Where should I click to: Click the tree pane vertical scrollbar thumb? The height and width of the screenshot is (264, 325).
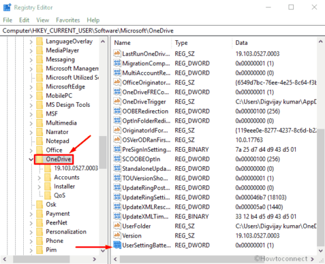click(x=103, y=152)
